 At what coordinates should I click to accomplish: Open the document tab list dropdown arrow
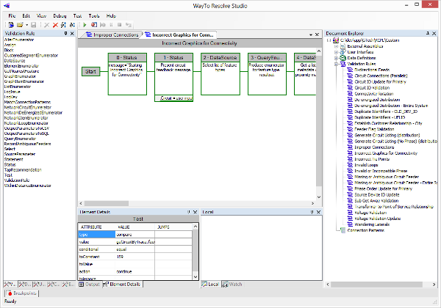pyautogui.click(x=311, y=34)
